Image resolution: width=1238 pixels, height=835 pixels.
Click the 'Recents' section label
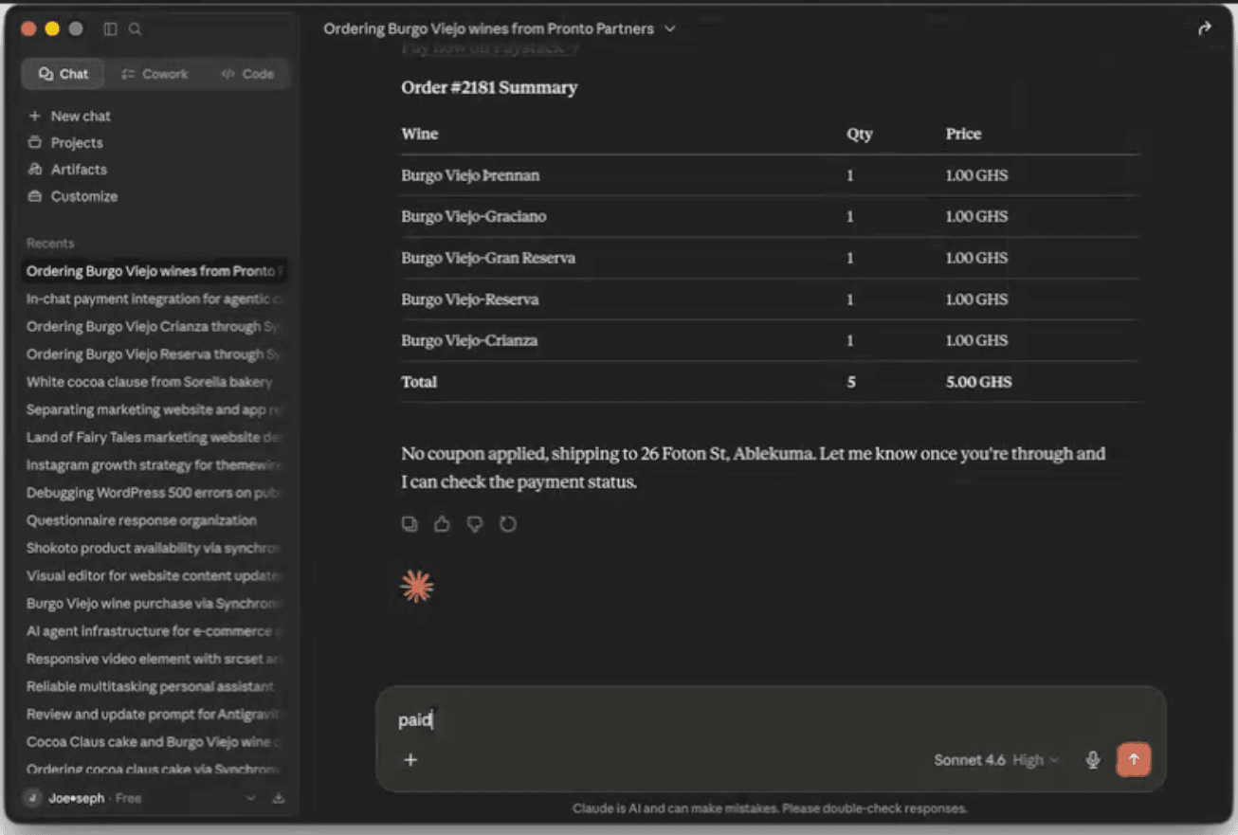pyautogui.click(x=50, y=244)
